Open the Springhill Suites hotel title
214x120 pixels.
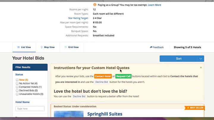[x=105, y=114]
